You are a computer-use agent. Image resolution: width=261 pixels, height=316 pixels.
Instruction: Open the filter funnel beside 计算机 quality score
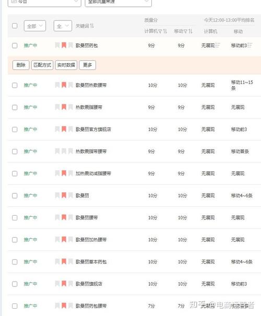click(x=160, y=31)
